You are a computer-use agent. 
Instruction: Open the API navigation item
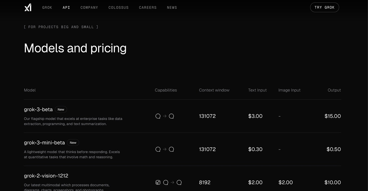click(x=66, y=7)
